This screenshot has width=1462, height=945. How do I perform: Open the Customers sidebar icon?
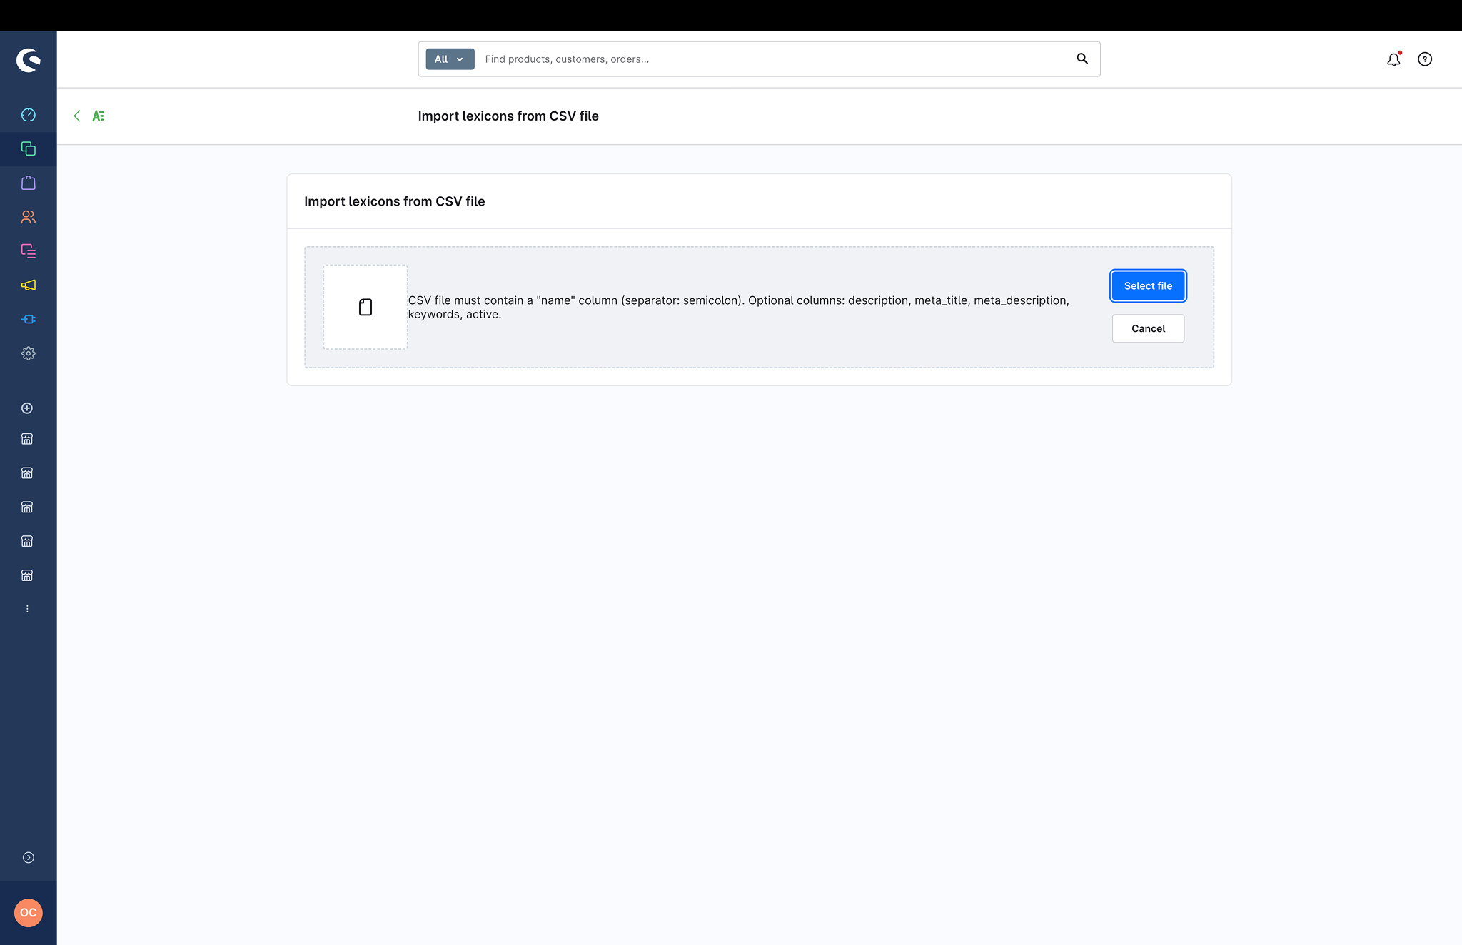click(x=29, y=217)
